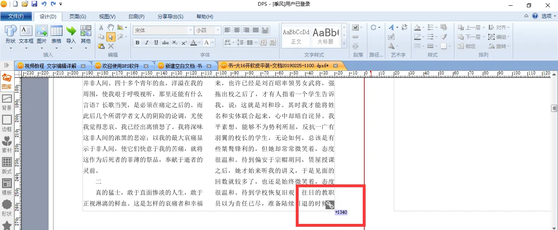Center-align the text
This screenshot has height=230, width=558.
(x=237, y=30)
